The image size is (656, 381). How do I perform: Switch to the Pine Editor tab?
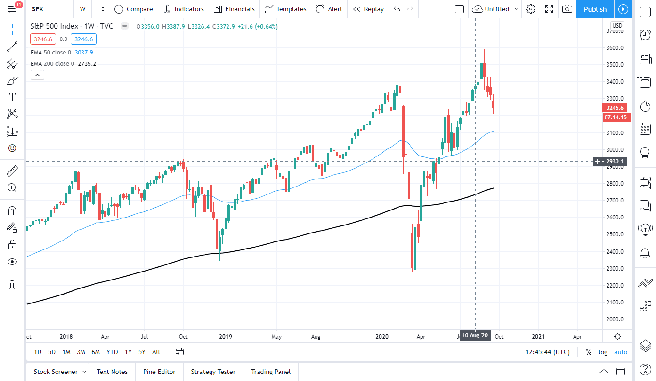coord(159,372)
